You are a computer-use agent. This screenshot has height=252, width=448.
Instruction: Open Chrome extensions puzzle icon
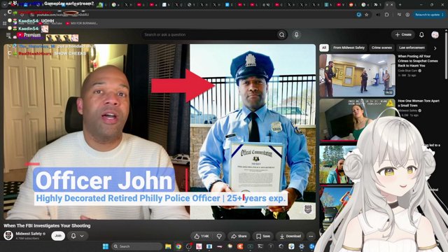[x=386, y=15]
